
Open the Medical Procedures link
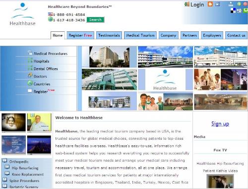coord(51,54)
